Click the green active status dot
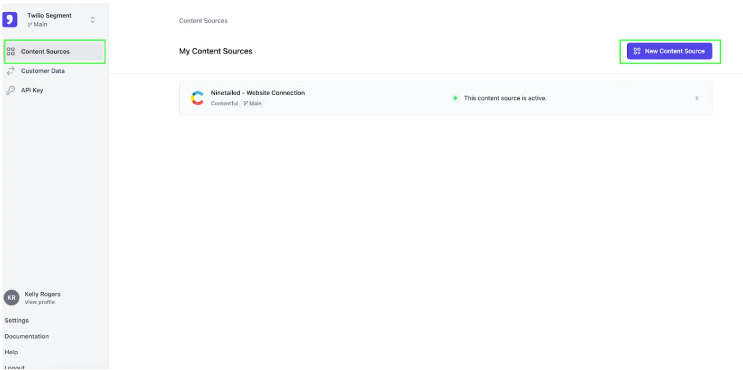This screenshot has width=743, height=370. coord(455,98)
